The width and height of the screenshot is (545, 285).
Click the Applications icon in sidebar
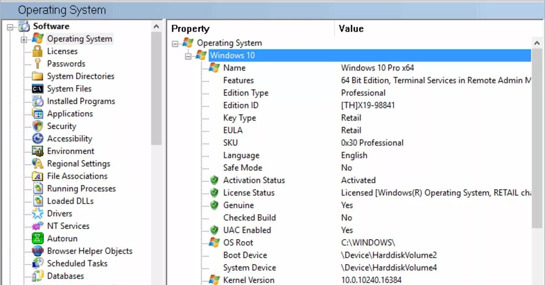38,114
